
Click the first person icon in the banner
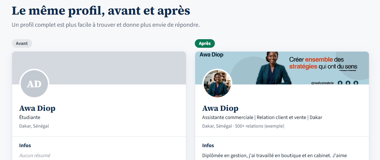coord(340,83)
